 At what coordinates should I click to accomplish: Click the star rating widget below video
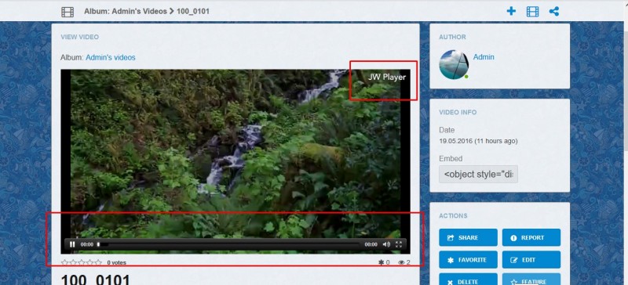[x=82, y=262]
